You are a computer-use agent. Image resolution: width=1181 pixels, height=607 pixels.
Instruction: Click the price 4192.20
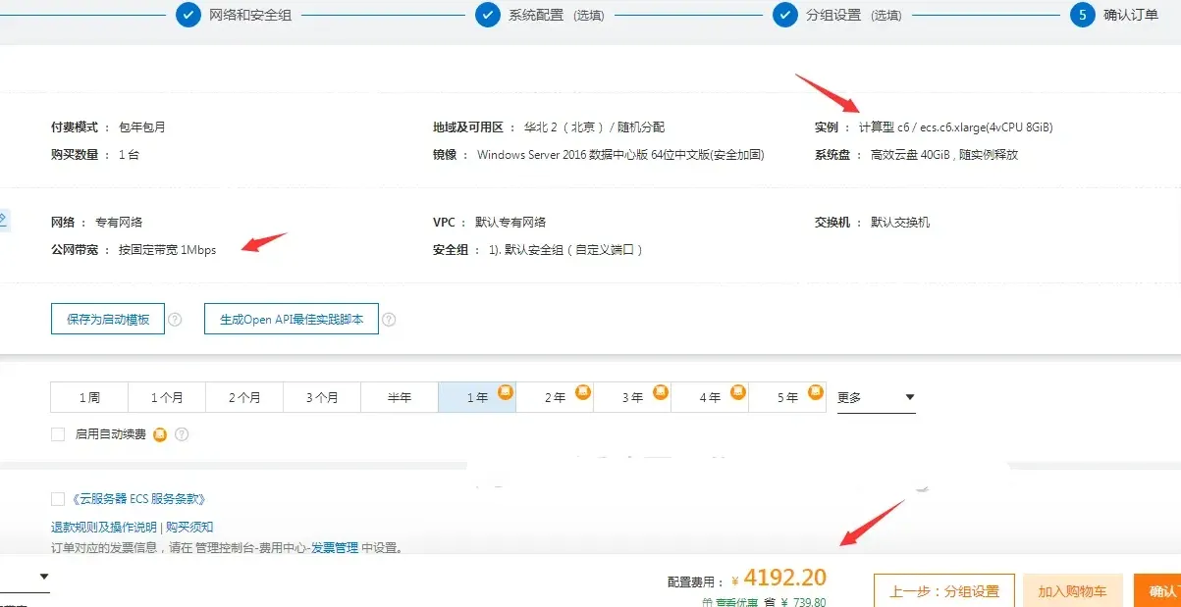(784, 578)
